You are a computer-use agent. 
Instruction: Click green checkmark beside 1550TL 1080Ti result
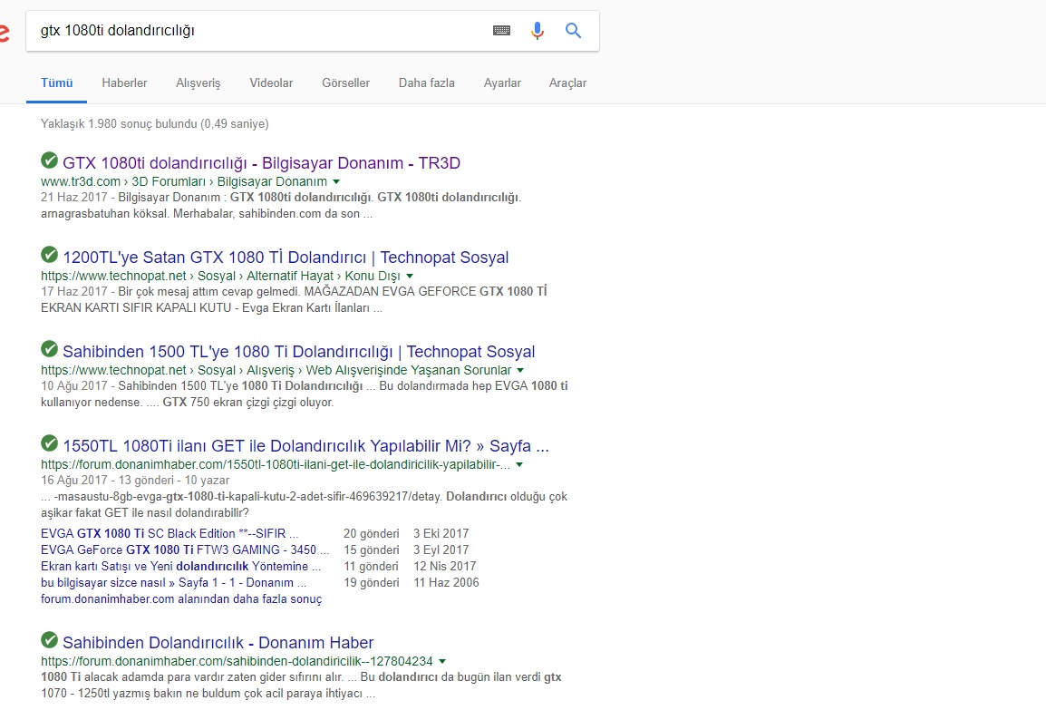49,443
